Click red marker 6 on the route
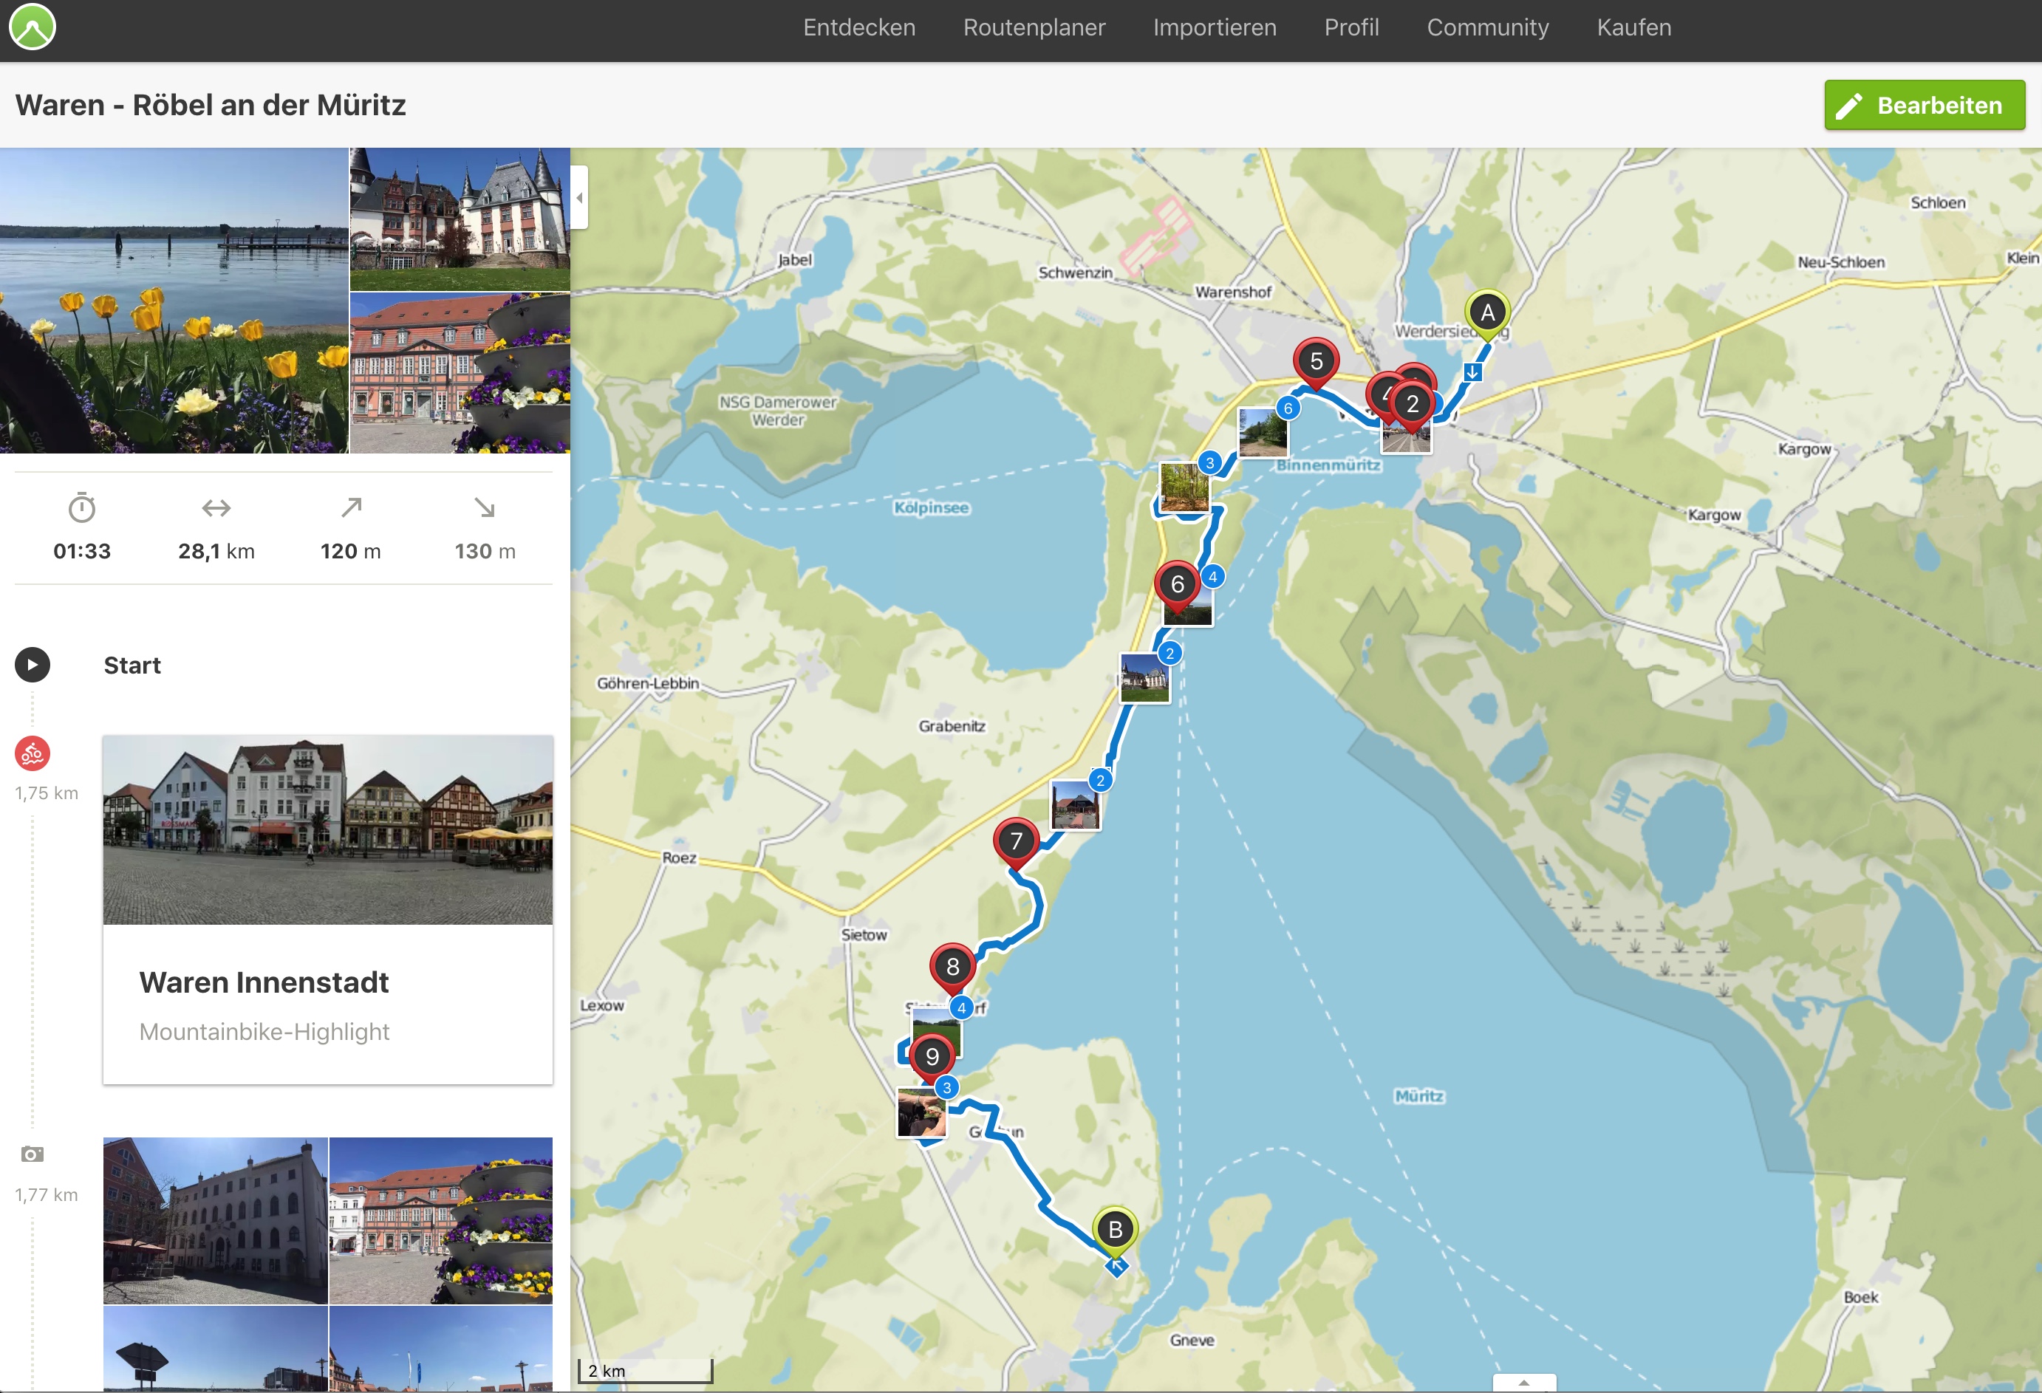 point(1178,585)
